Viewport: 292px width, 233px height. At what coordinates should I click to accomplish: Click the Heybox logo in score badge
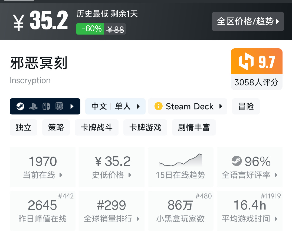(246, 62)
